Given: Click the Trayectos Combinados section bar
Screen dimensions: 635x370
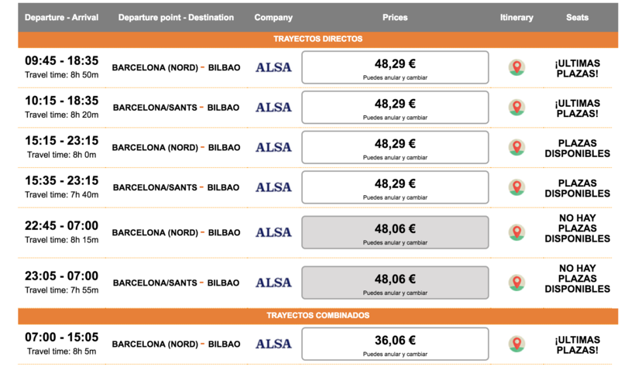Looking at the screenshot, I should (317, 316).
